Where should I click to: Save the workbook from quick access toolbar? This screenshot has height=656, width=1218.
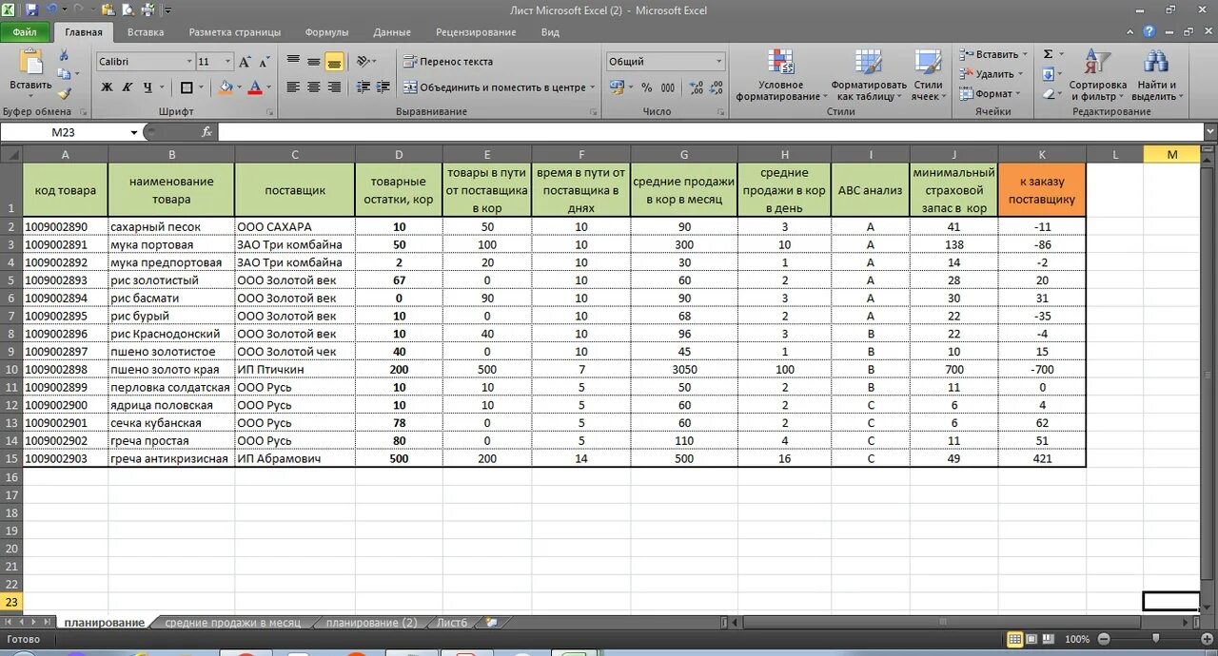31,10
